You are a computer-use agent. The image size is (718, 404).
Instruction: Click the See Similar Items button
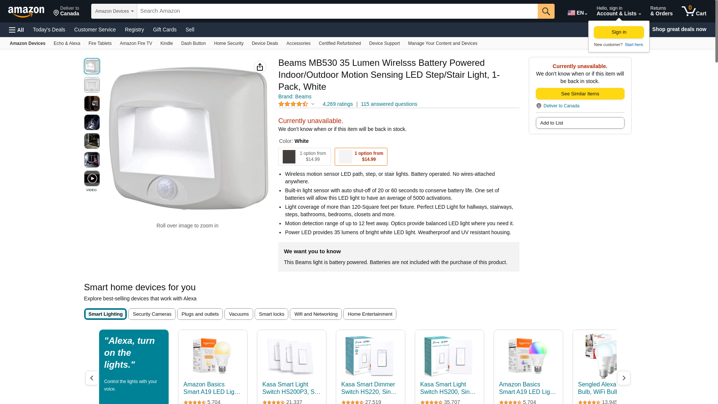(580, 94)
